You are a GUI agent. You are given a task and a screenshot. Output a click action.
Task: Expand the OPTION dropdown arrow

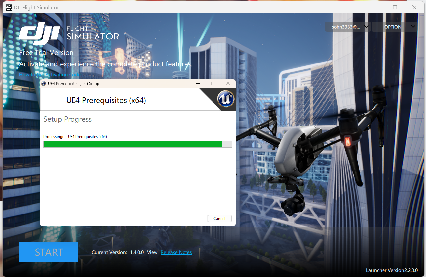point(412,27)
